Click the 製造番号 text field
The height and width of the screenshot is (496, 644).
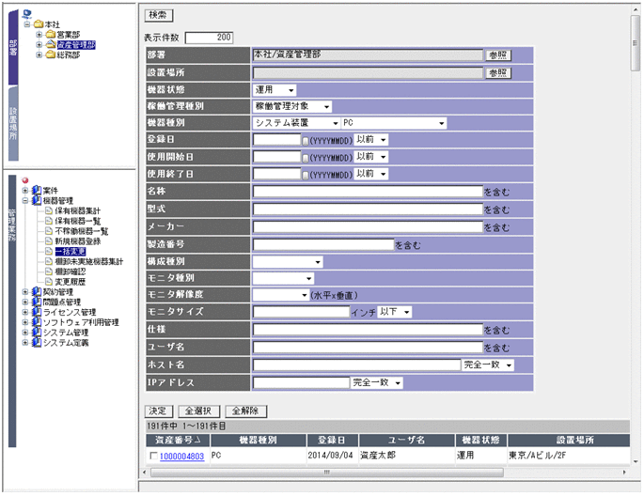[x=323, y=245]
